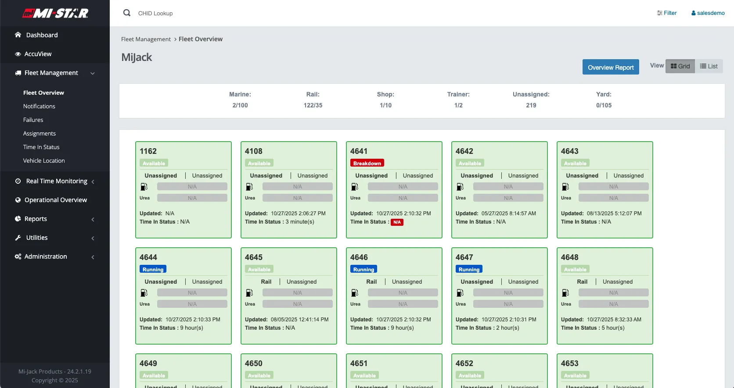Click the fuel level bar on card 4647

tap(508, 293)
